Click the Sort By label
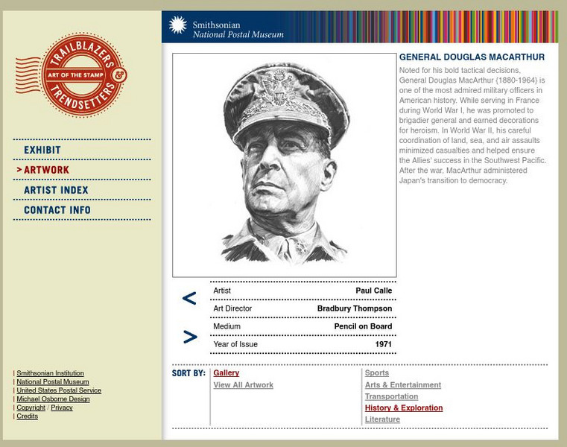The image size is (567, 447). (x=189, y=373)
